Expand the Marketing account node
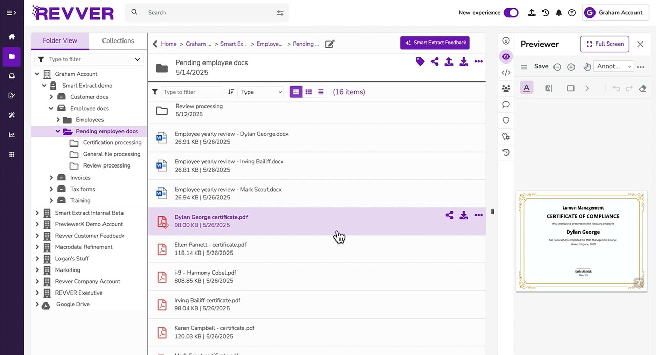This screenshot has width=656, height=355. tap(37, 270)
